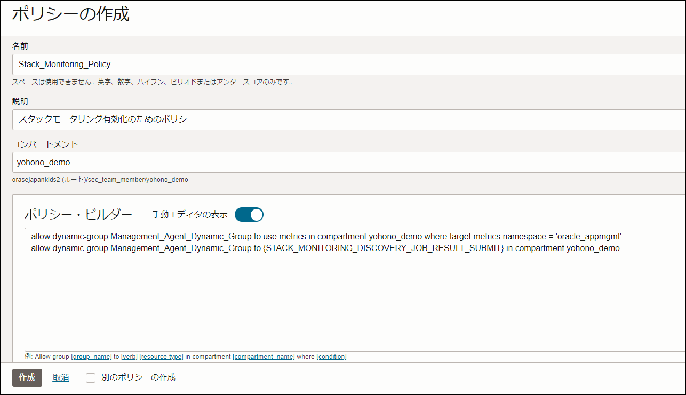Click the 名前 field containing Stack_Monitoring_Policy
This screenshot has height=395, width=686.
click(347, 65)
